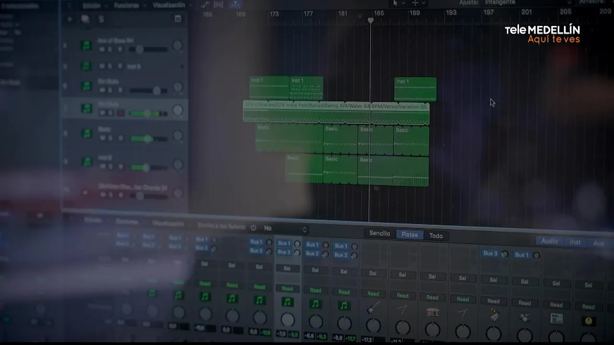Click the playhead marker in ruler

click(370, 21)
